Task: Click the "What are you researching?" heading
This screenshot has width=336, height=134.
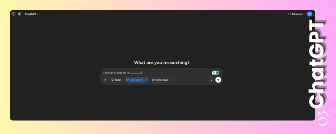Action: point(162,63)
